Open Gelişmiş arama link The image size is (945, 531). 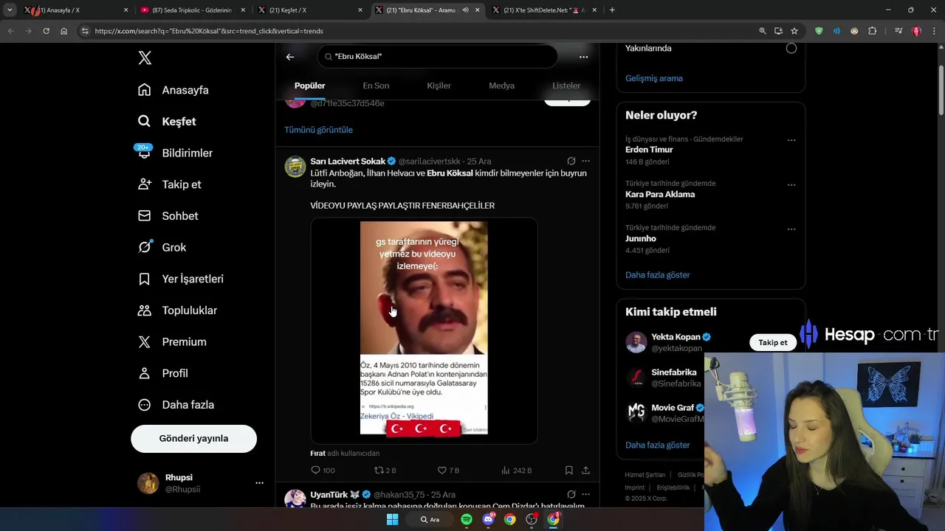pos(654,78)
